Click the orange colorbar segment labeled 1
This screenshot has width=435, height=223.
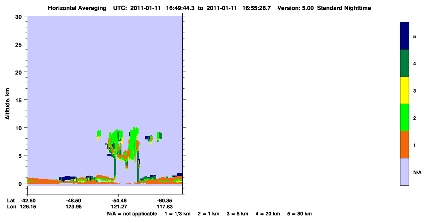coord(405,144)
